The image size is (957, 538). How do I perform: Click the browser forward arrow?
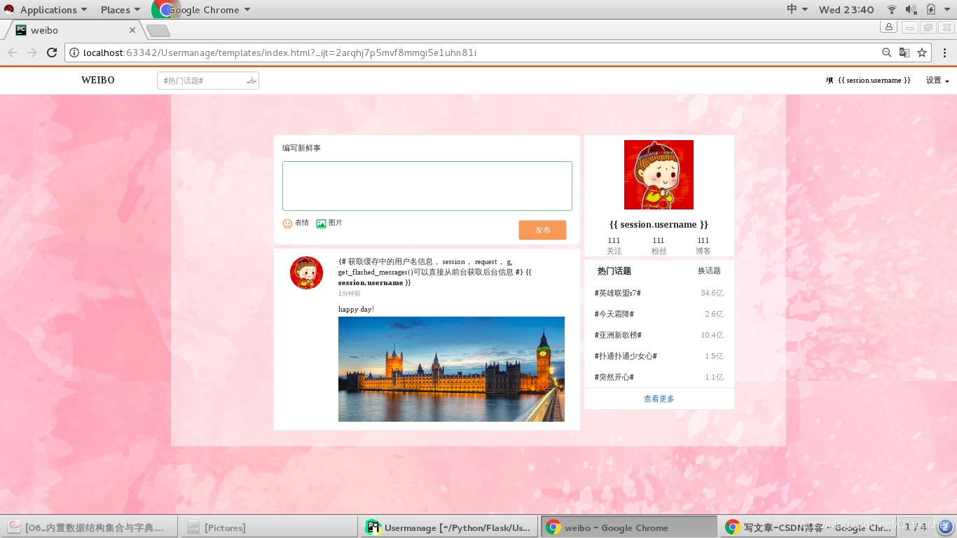tap(32, 53)
